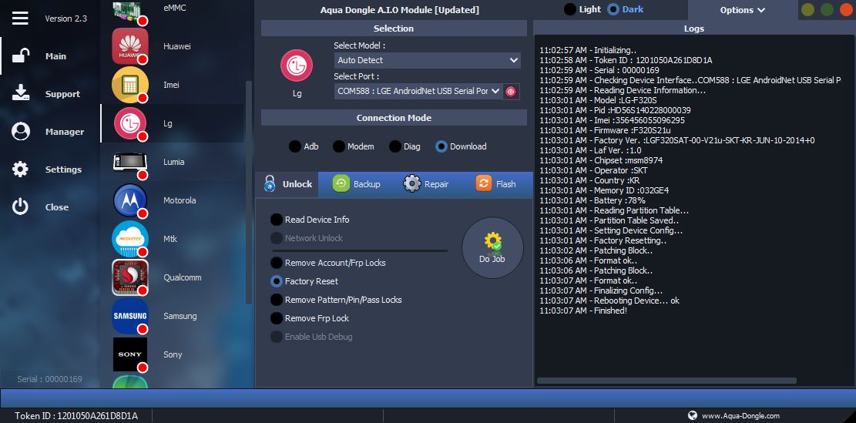Viewport: 856px width, 423px height.
Task: Choose Adb connection mode
Action: coord(295,146)
